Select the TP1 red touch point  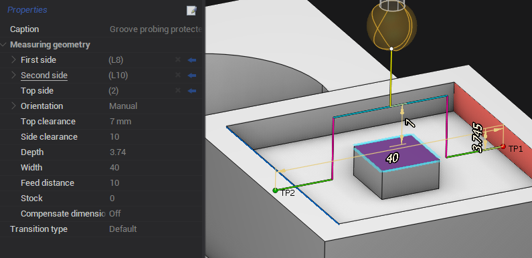(503, 147)
